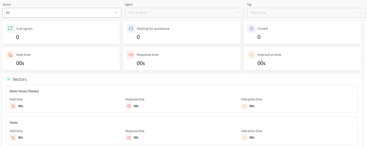The height and width of the screenshot is (147, 367).
Task: Click the top Response time icon
Action: click(x=131, y=55)
